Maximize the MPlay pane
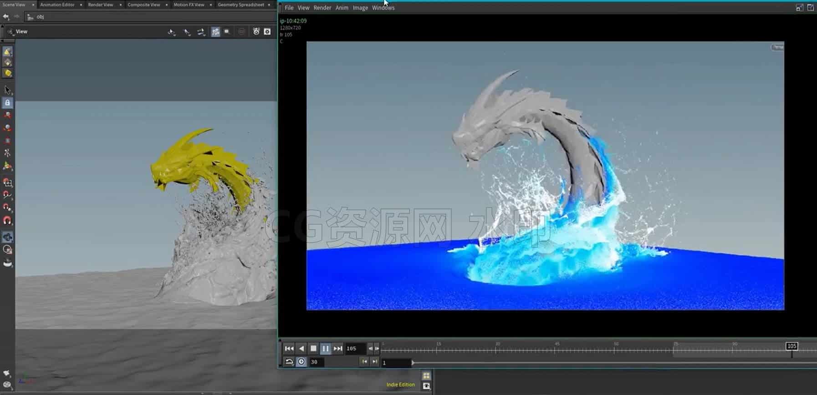 [799, 8]
